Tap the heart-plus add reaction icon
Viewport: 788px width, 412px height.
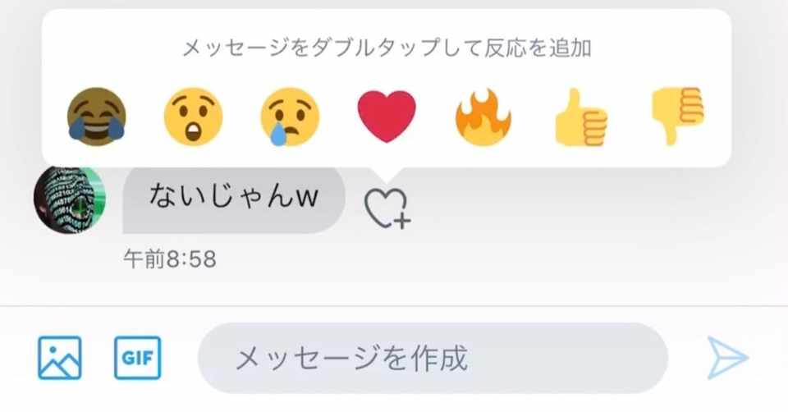[x=387, y=208]
